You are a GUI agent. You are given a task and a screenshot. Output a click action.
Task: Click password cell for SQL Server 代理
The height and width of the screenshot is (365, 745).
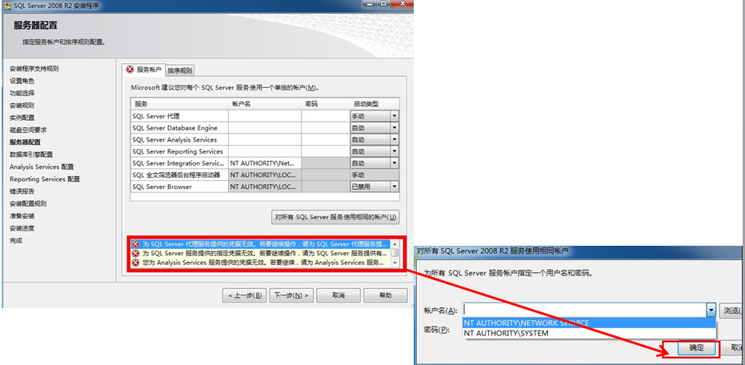[x=326, y=116]
